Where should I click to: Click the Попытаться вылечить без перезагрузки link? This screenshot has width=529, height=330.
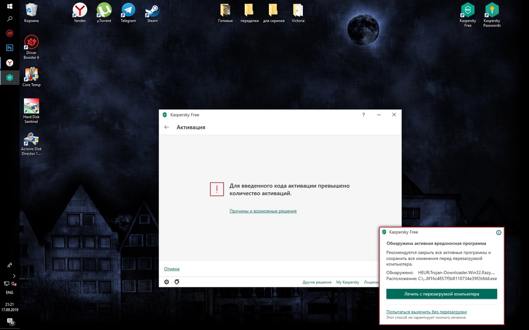point(427,312)
